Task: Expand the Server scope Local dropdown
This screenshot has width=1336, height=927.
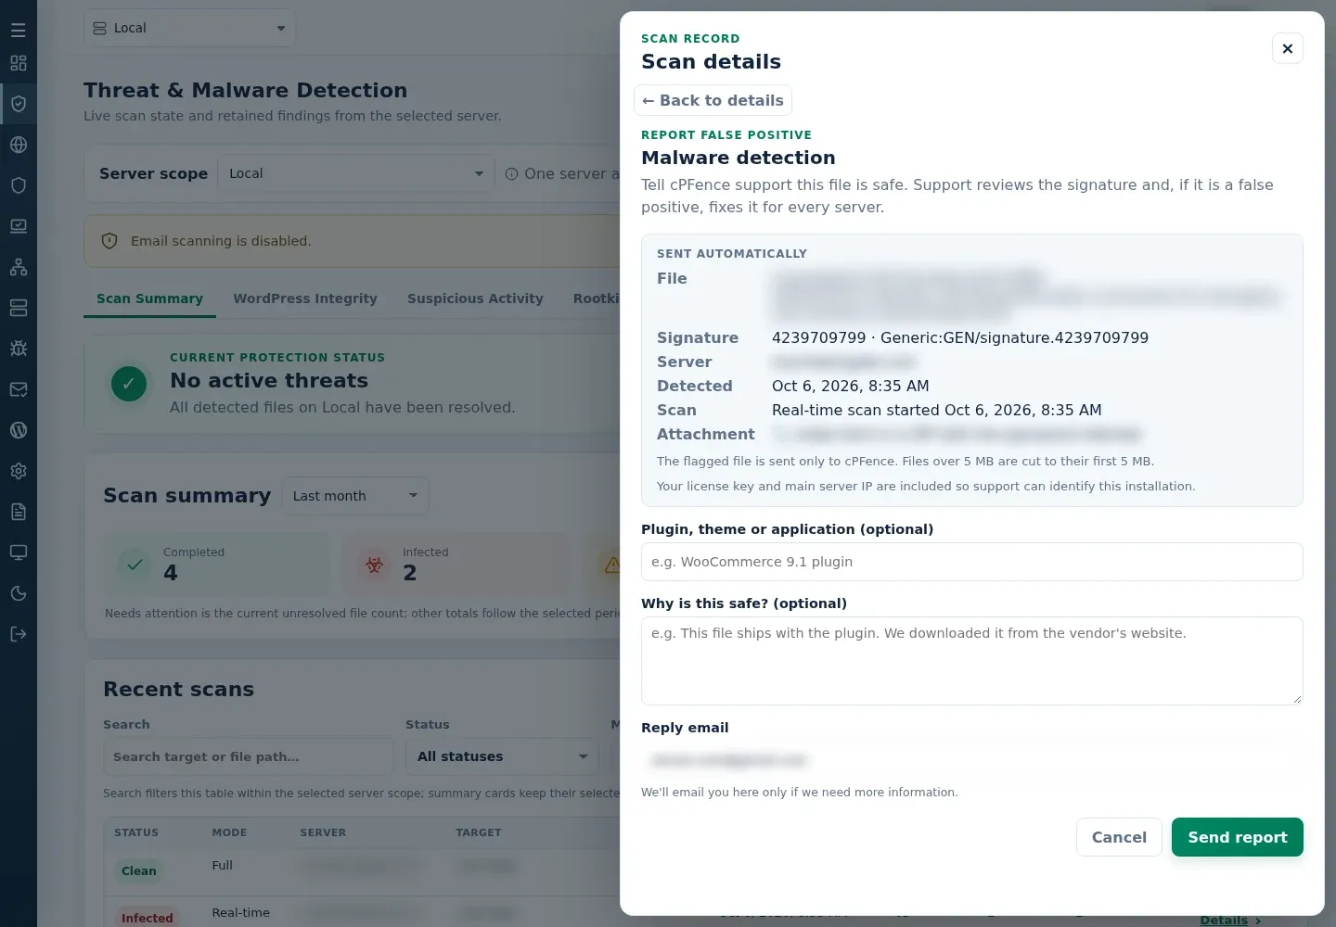Action: point(355,173)
